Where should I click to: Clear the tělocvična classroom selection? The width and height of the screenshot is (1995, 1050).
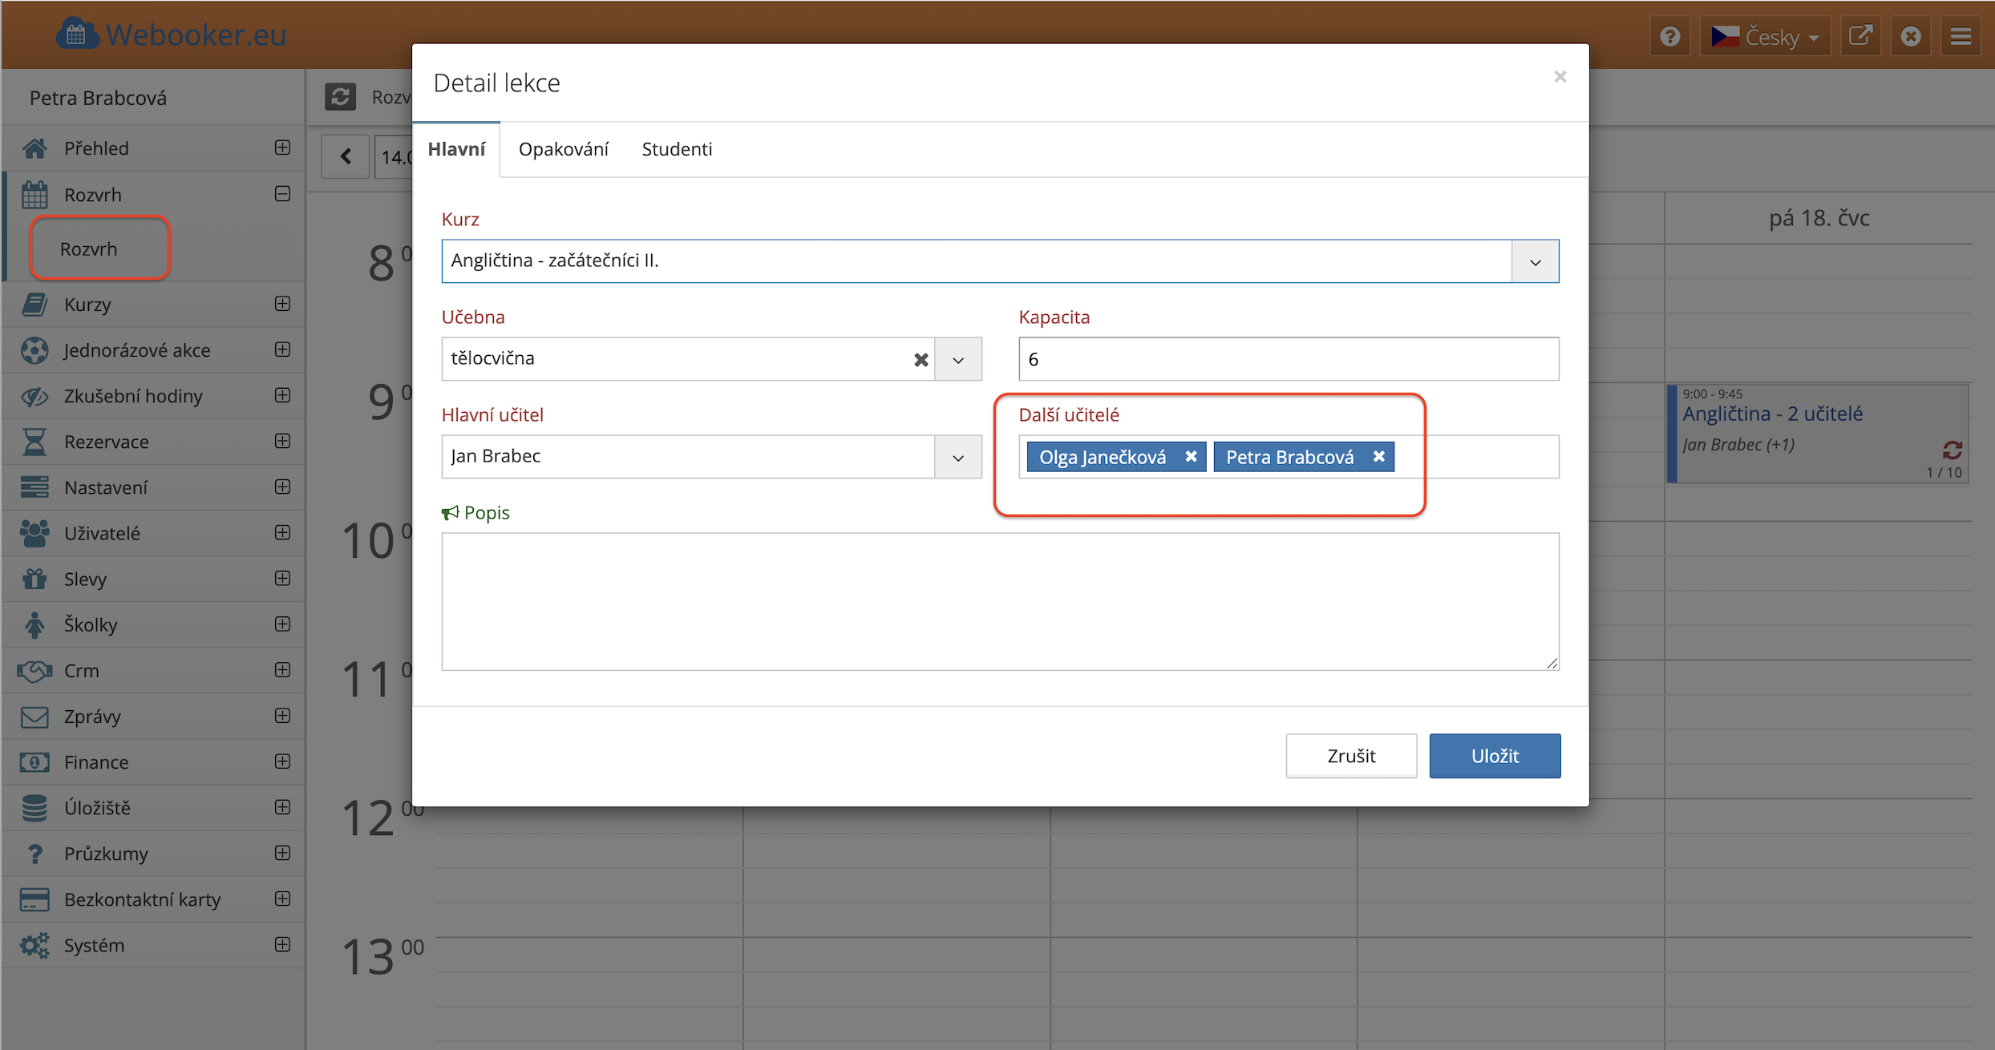tap(921, 360)
